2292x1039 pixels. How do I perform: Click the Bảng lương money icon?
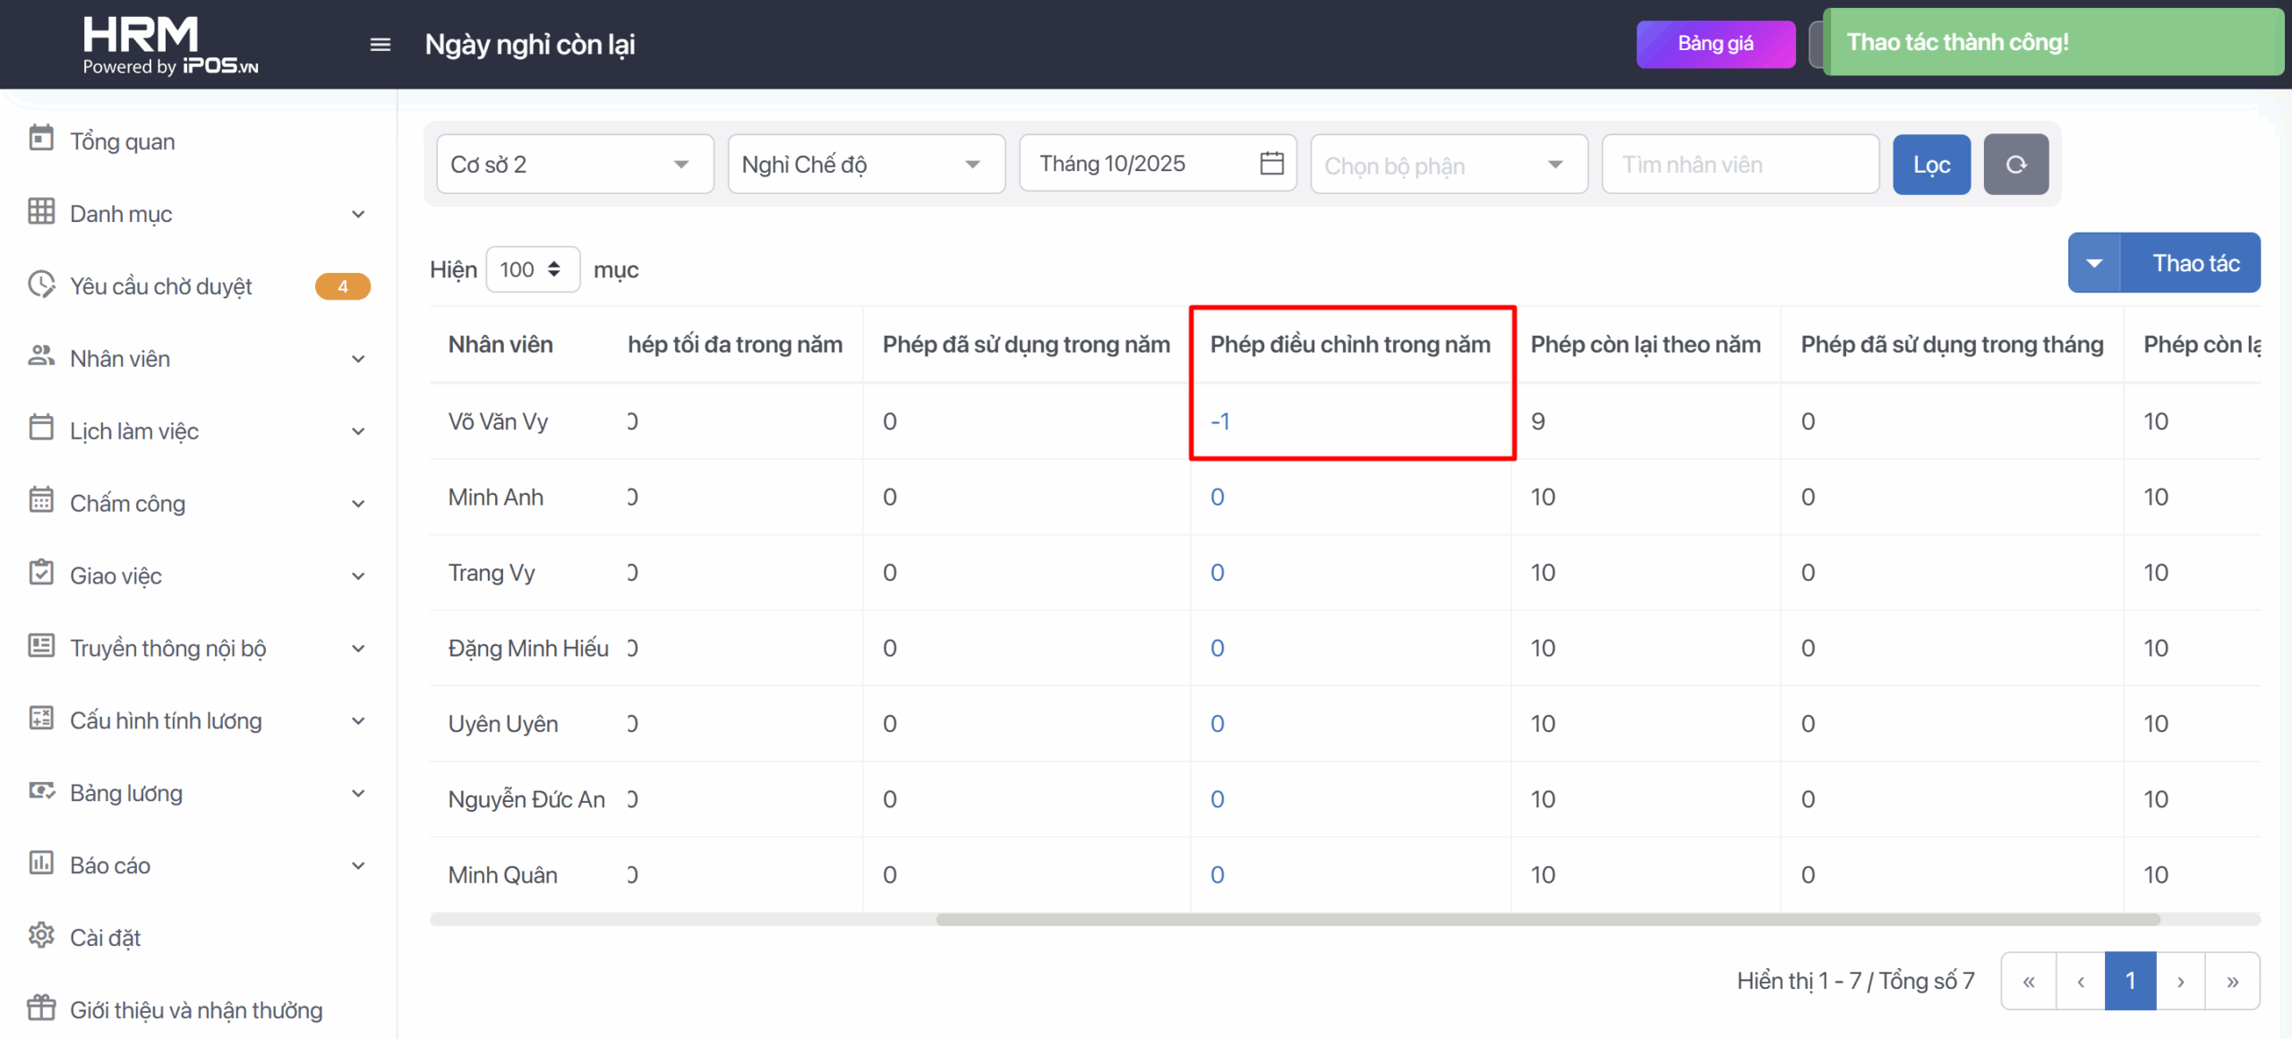click(41, 791)
